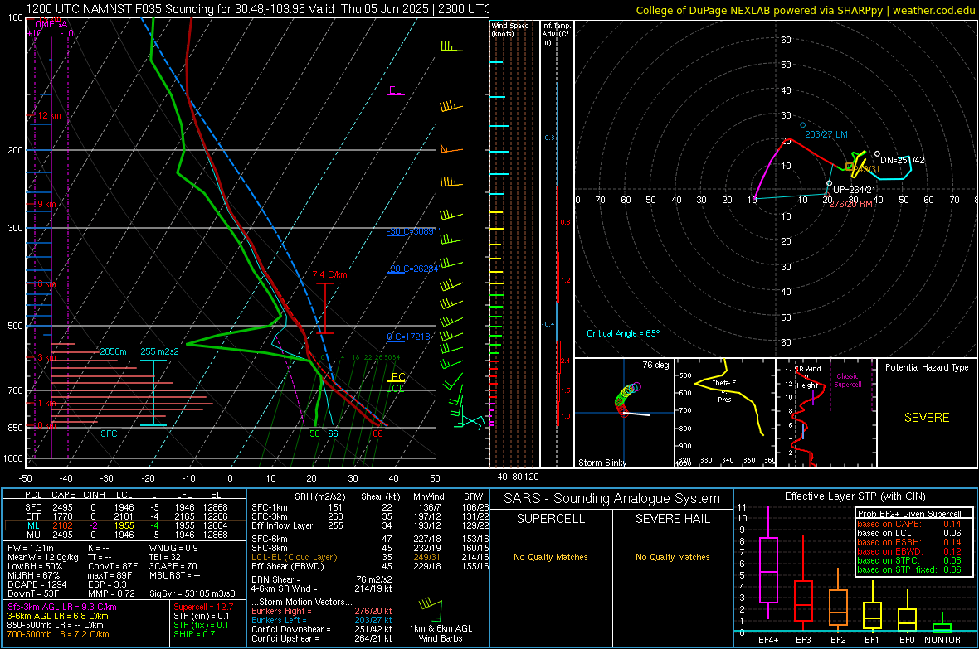
Task: Click the 7.4 C/km lapse rate label
Action: (329, 274)
